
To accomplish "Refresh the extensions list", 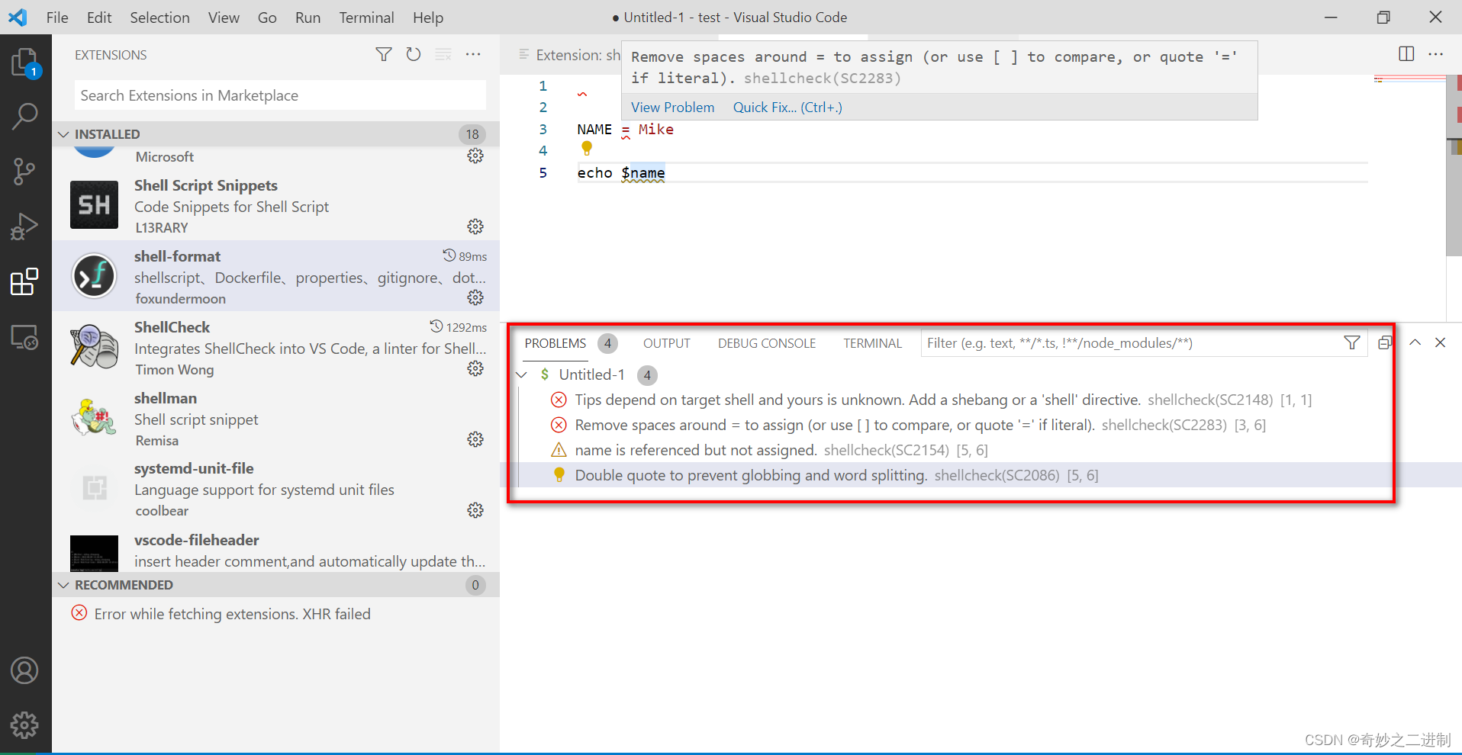I will 413,54.
